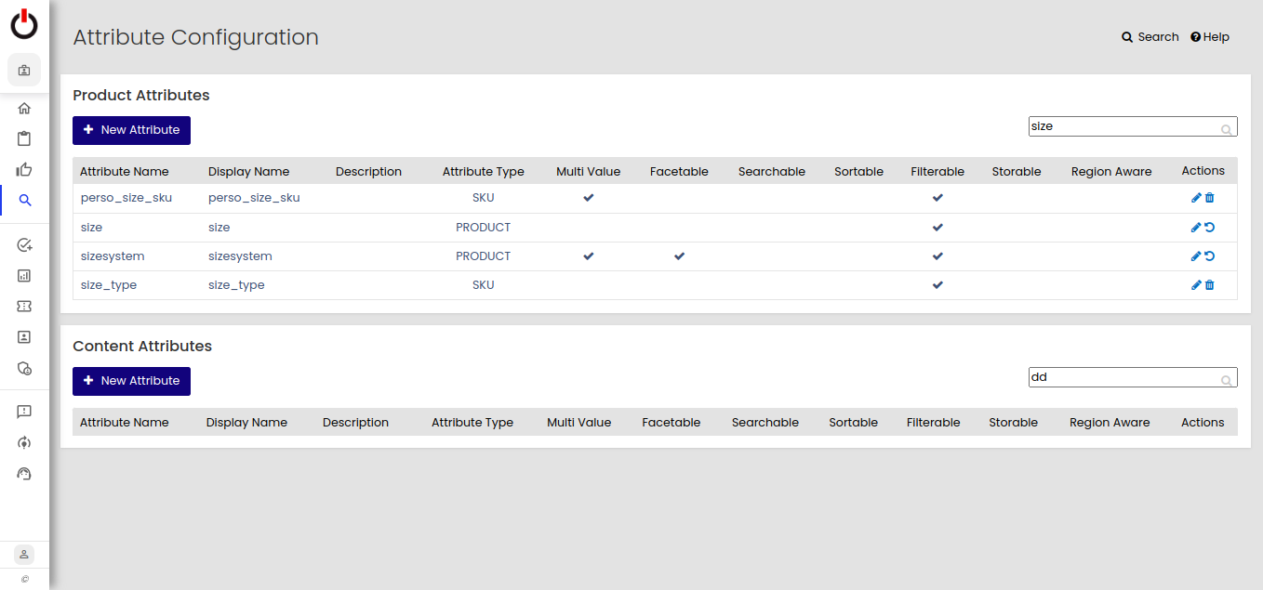The width and height of the screenshot is (1263, 590).
Task: Open the ticket coupon icon in the sidebar
Action: click(x=24, y=307)
